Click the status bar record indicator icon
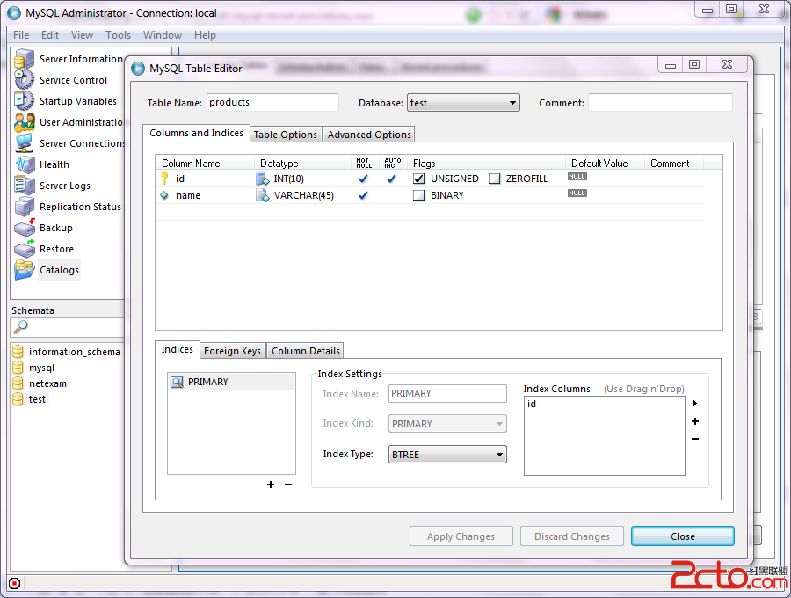 (x=15, y=584)
